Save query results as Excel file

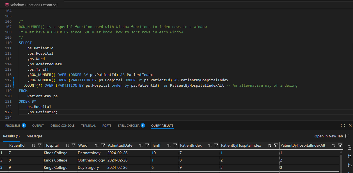pyautogui.click(x=349, y=156)
